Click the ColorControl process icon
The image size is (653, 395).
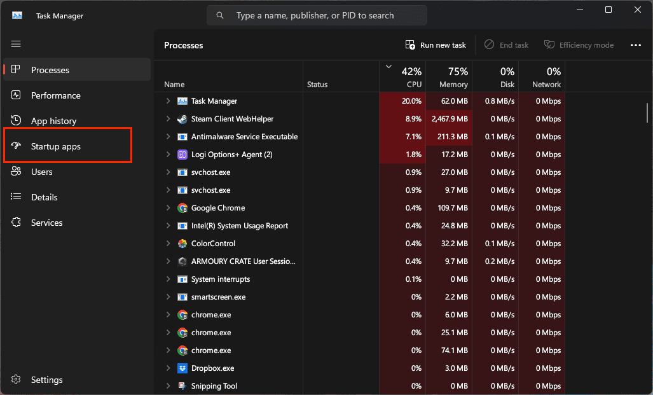(182, 244)
